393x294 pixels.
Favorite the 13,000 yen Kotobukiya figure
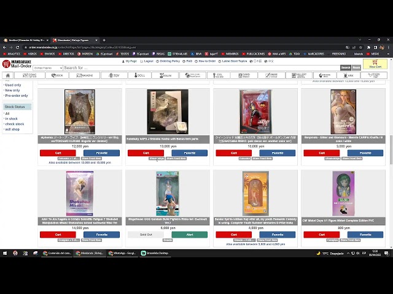coord(190,153)
